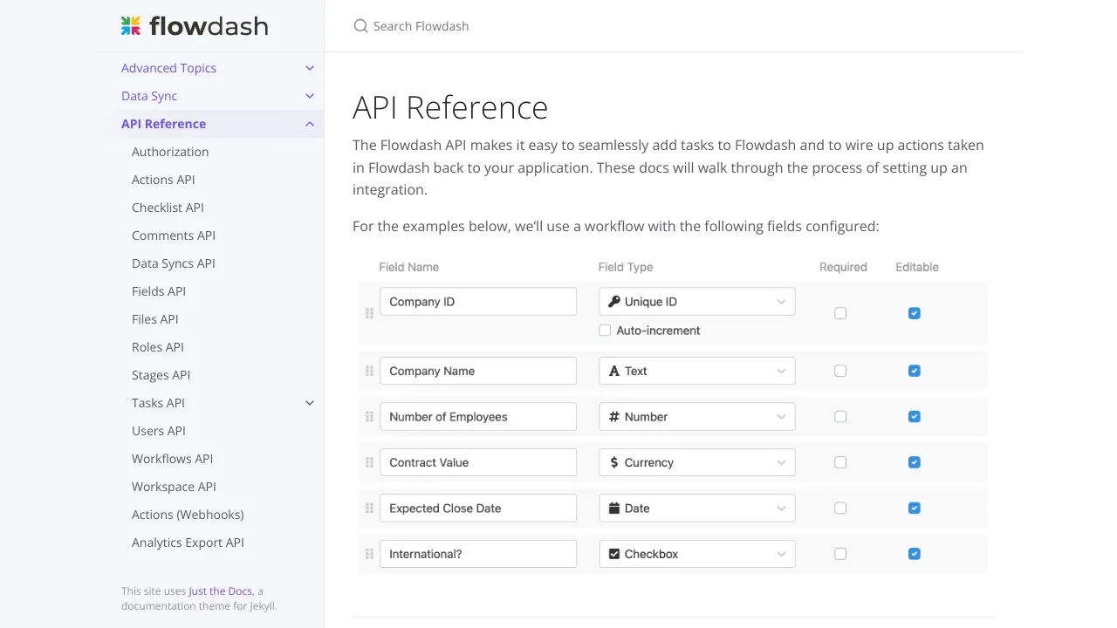Open Comments API in the sidebar
The image size is (1117, 628).
[x=174, y=235]
